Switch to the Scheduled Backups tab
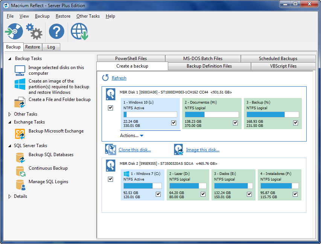Screen dimensions: 321x244 pyautogui.click(x=278, y=58)
